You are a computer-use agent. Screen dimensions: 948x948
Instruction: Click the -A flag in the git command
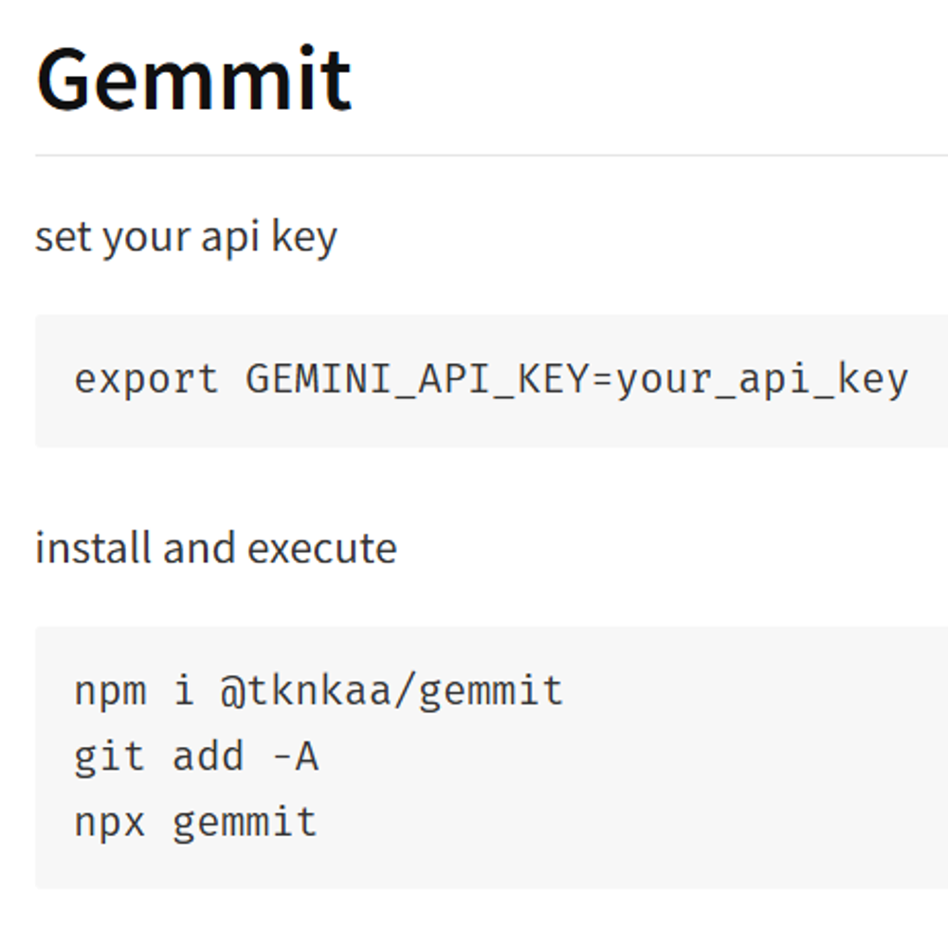(294, 757)
